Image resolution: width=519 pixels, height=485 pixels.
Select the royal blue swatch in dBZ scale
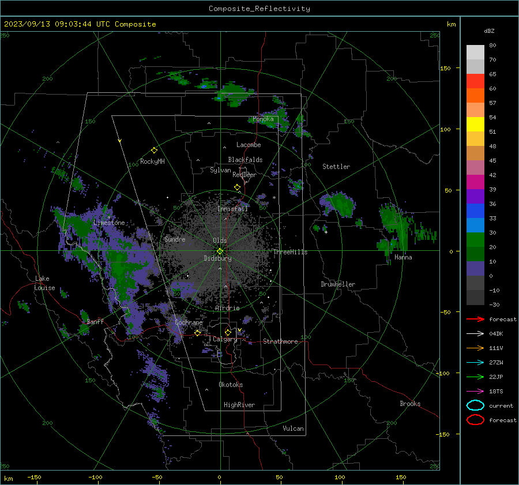tap(475, 210)
